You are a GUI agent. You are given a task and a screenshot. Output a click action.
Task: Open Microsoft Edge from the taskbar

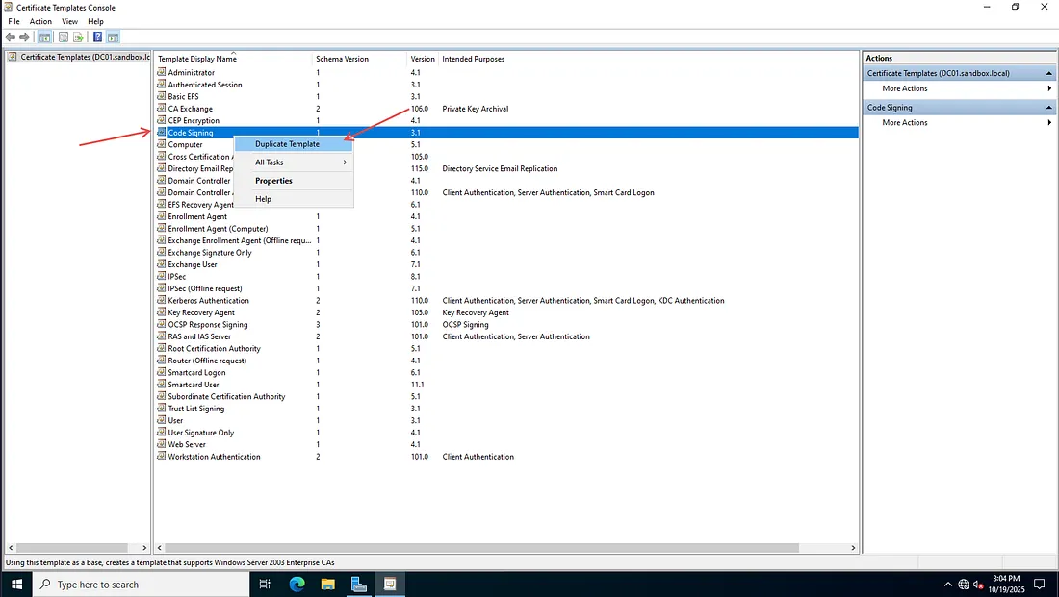click(297, 584)
